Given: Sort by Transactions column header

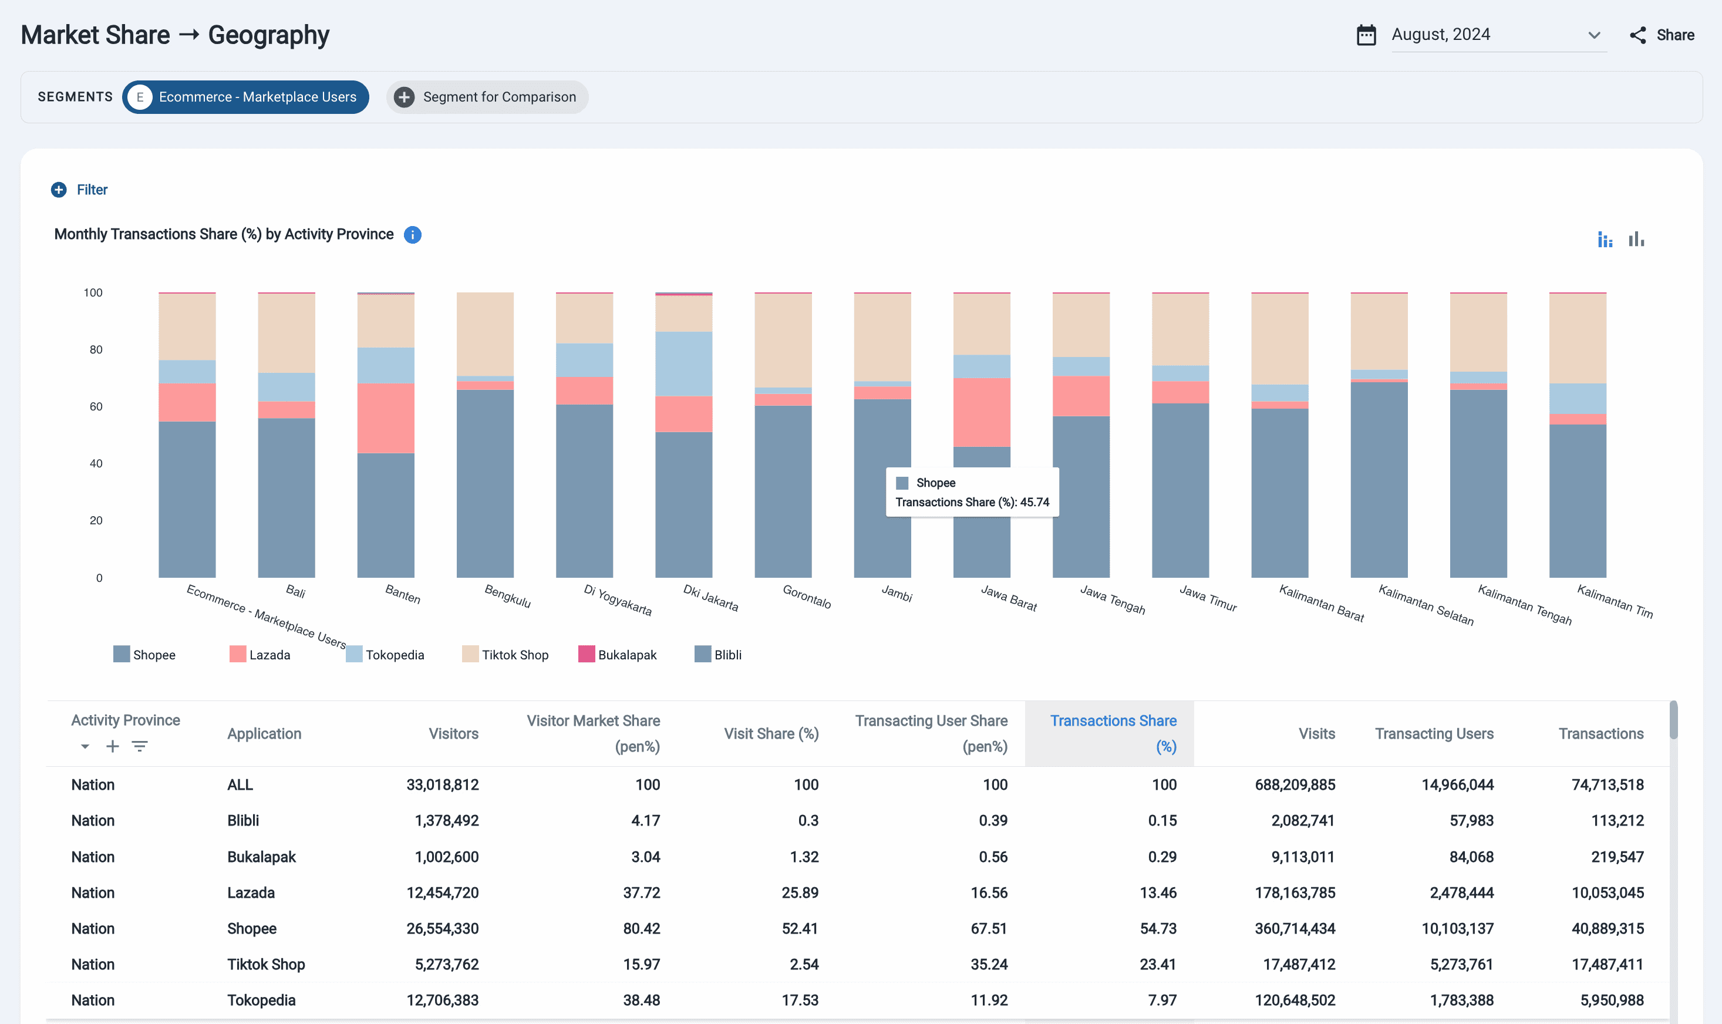Looking at the screenshot, I should click(1601, 733).
